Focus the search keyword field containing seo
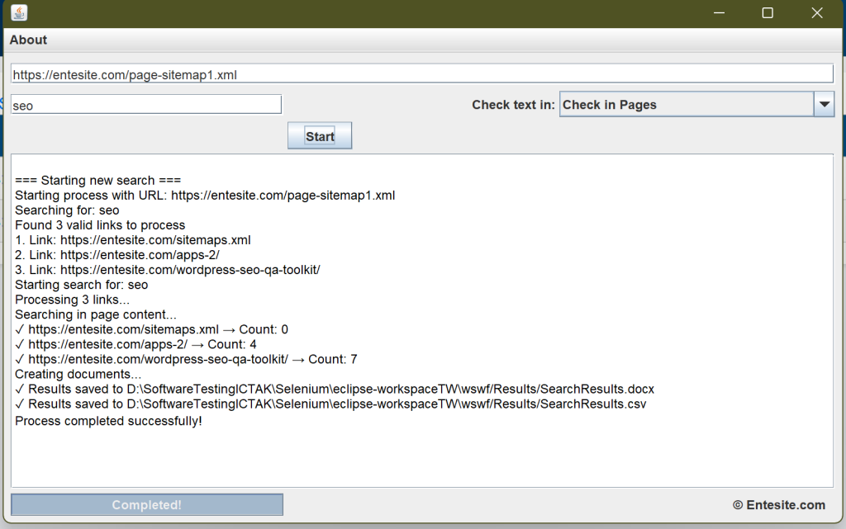Image resolution: width=846 pixels, height=529 pixels. pyautogui.click(x=146, y=105)
